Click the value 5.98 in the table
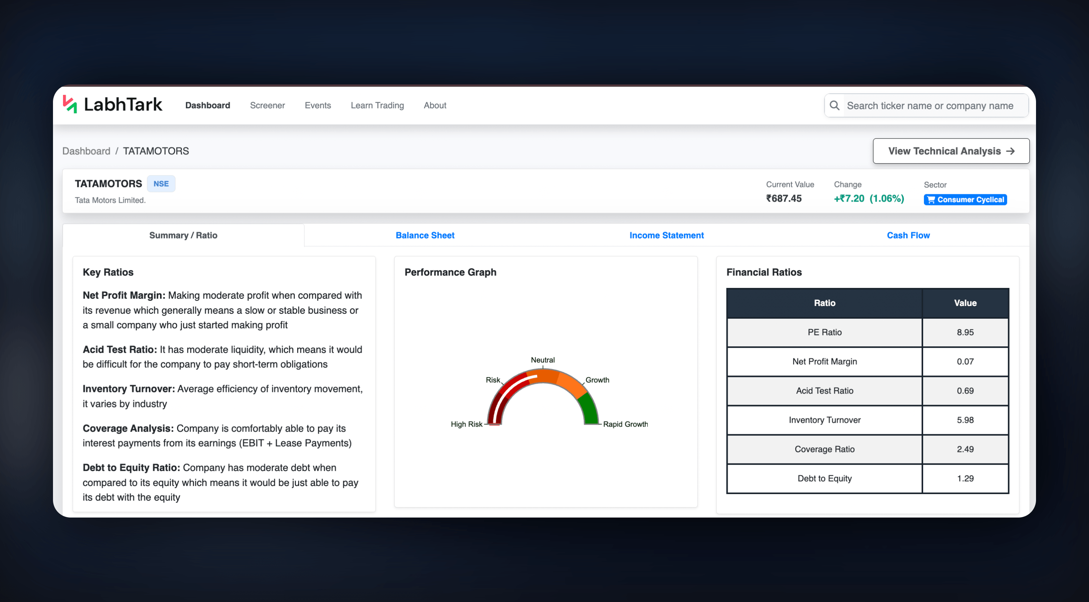This screenshot has height=602, width=1089. (x=965, y=420)
